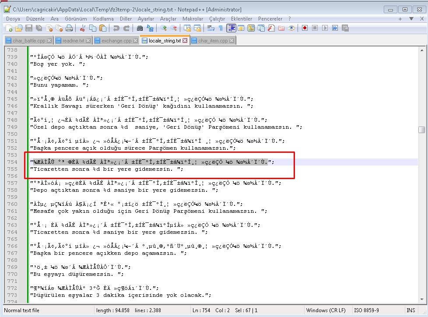Cut selected text with the scissors icon
The width and height of the screenshot is (428, 317).
(x=82, y=28)
